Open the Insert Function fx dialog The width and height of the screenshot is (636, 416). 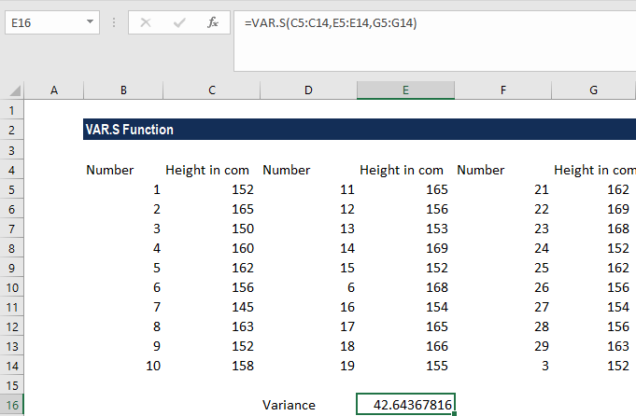click(213, 22)
